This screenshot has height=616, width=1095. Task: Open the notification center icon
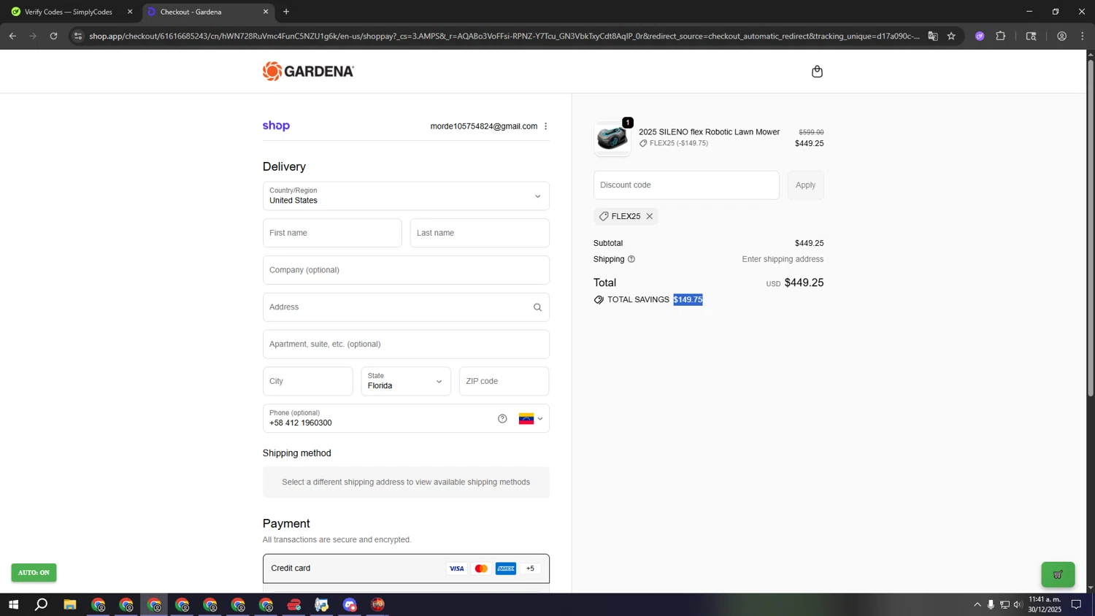click(1076, 604)
